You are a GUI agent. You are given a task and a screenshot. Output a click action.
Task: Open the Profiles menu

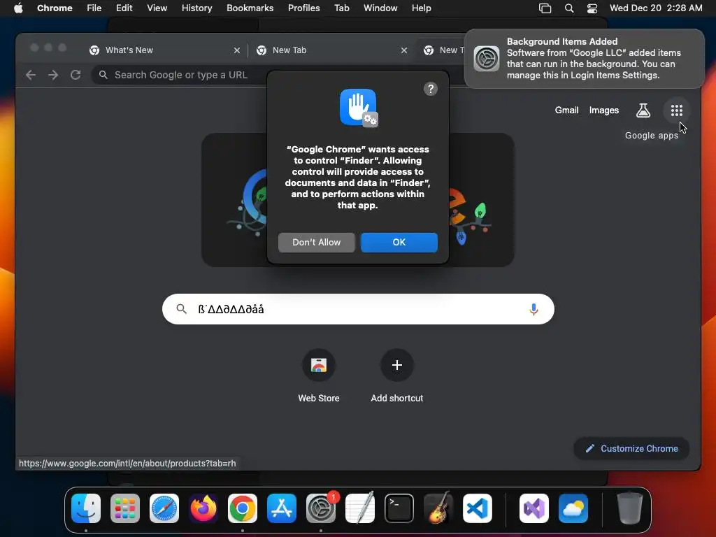tap(303, 8)
